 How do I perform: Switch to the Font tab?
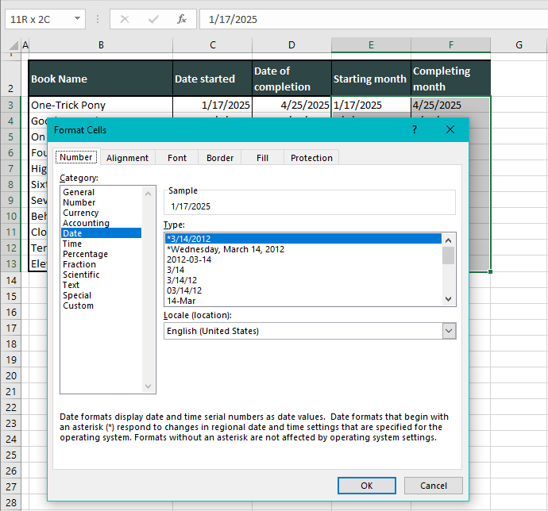pyautogui.click(x=177, y=158)
